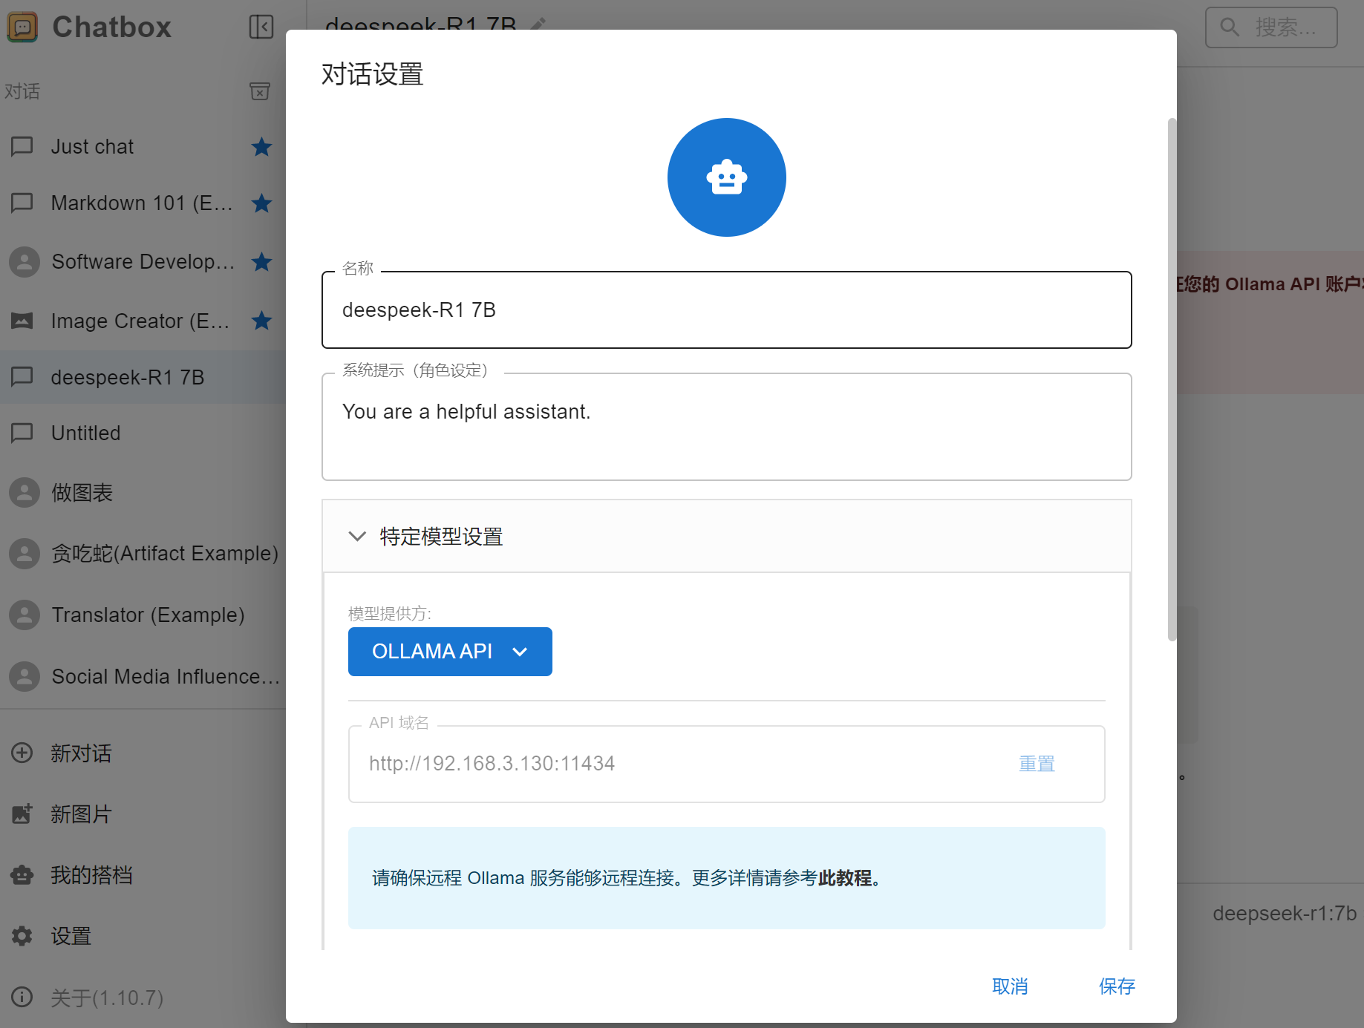Click the clear conversations archive icon
This screenshot has width=1364, height=1028.
point(259,91)
